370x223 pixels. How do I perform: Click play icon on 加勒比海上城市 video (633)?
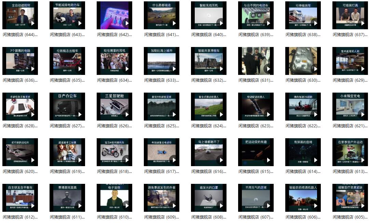click(x=174, y=69)
